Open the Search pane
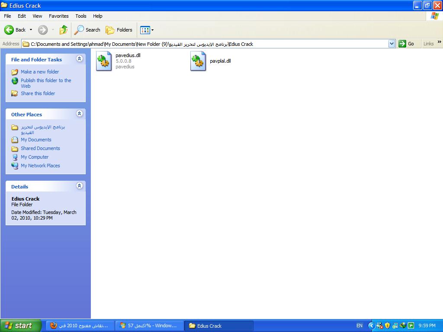This screenshot has width=443, height=332. click(87, 30)
